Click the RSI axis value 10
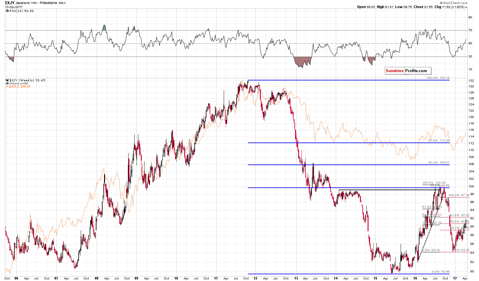This screenshot has height=281, width=479. pyautogui.click(x=470, y=69)
